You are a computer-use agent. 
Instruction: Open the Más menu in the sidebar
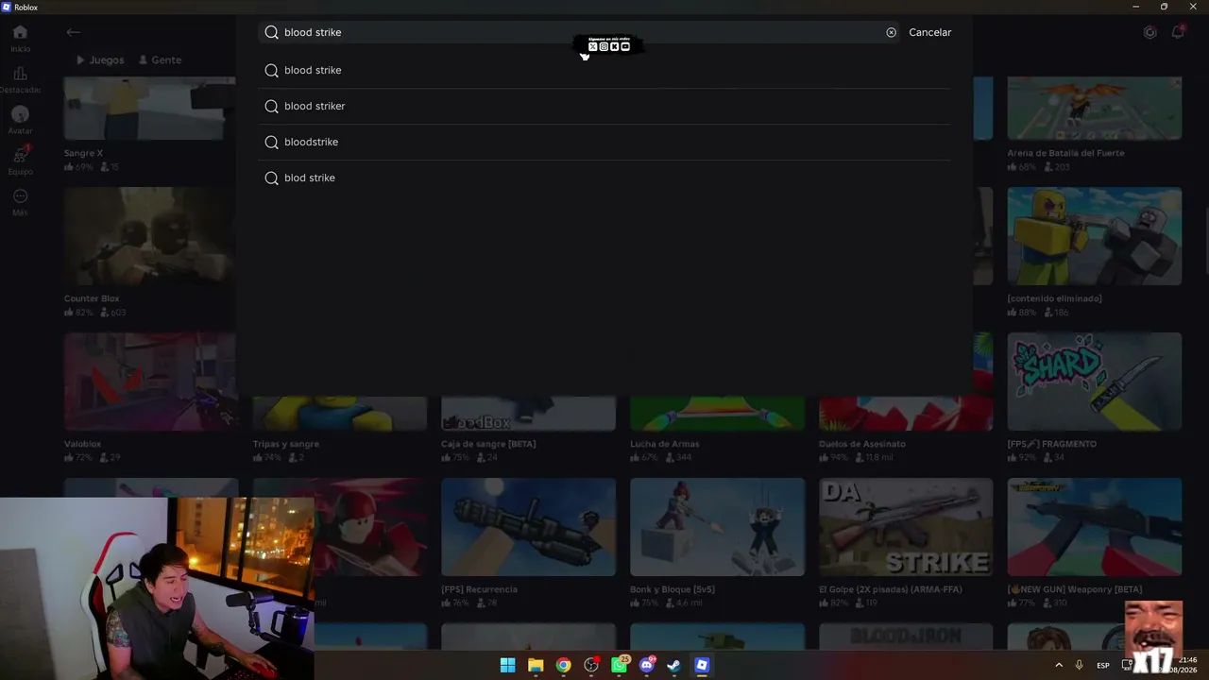tap(20, 201)
